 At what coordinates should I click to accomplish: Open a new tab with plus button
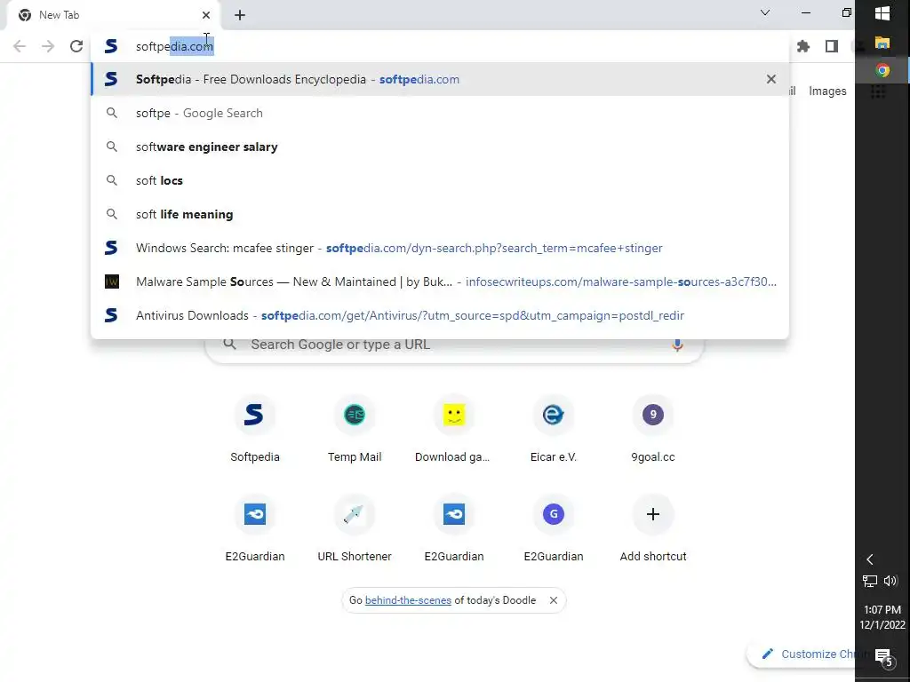click(240, 15)
